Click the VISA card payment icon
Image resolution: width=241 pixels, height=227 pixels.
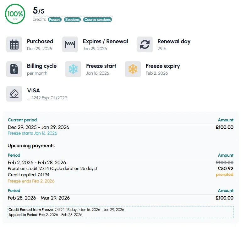(x=14, y=94)
